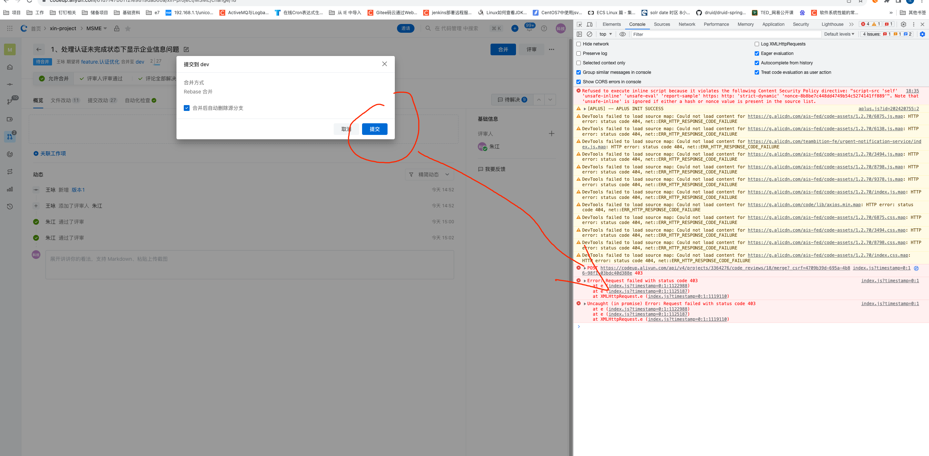Open the app grid launcher icon
Screen dimensions: 929x456
click(10, 28)
